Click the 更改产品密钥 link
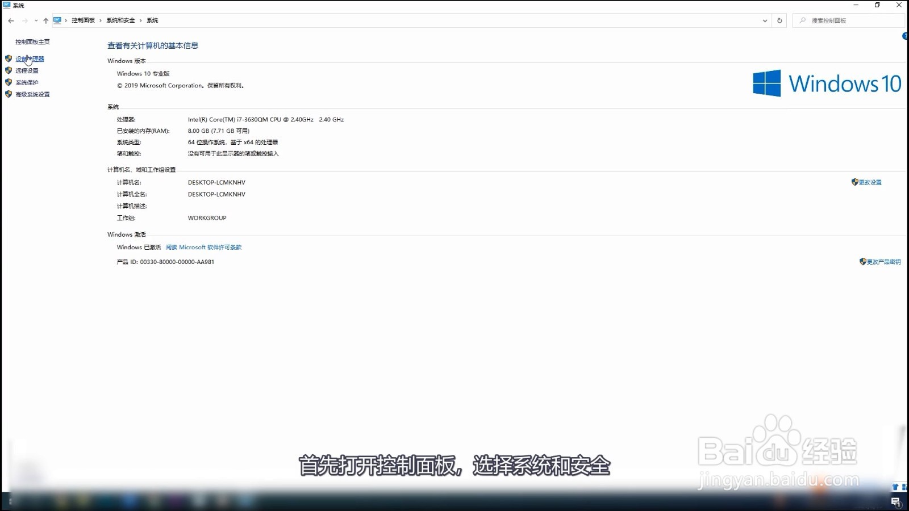 (883, 262)
